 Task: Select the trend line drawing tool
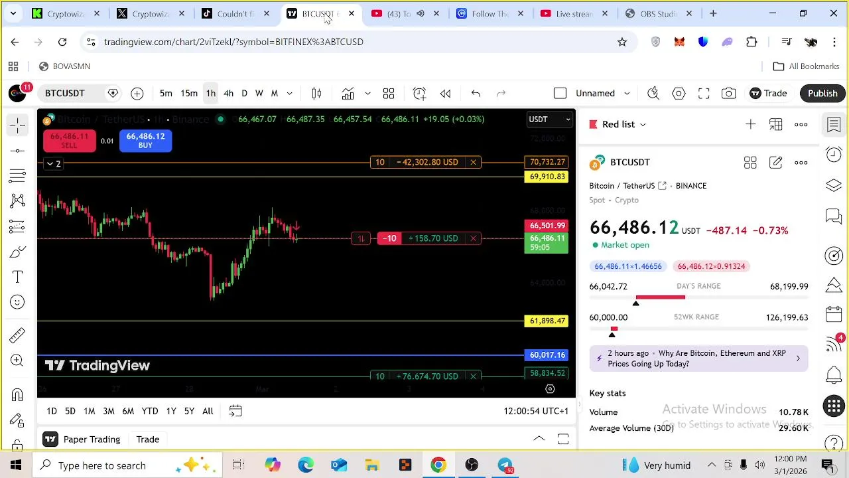coord(18,151)
